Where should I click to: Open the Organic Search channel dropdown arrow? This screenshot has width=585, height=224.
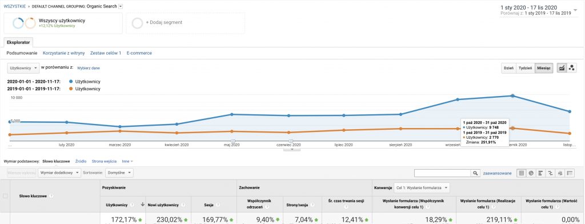pyautogui.click(x=120, y=6)
